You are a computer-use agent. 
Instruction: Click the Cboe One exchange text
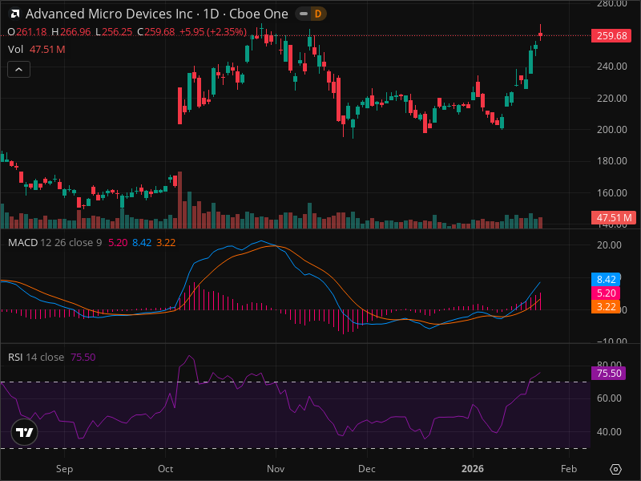tap(258, 14)
